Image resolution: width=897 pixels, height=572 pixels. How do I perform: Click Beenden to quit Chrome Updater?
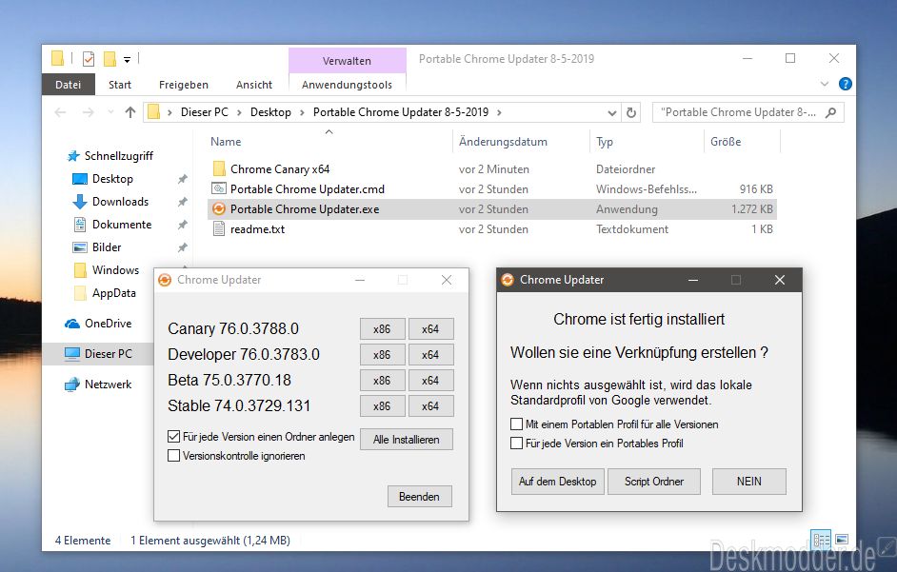tap(419, 497)
